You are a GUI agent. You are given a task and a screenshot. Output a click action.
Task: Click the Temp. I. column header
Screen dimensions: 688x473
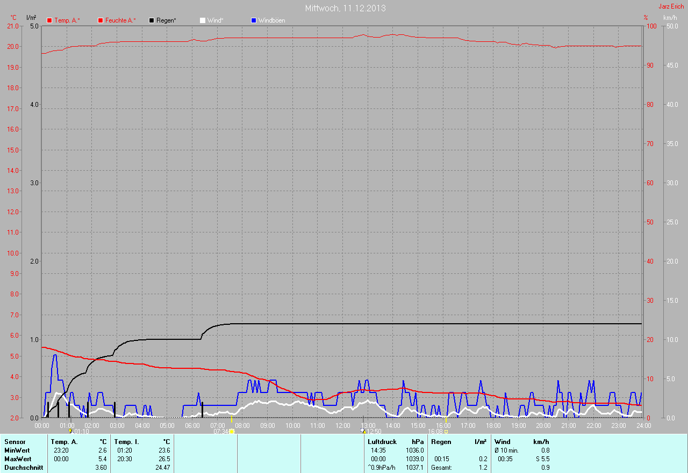click(126, 442)
